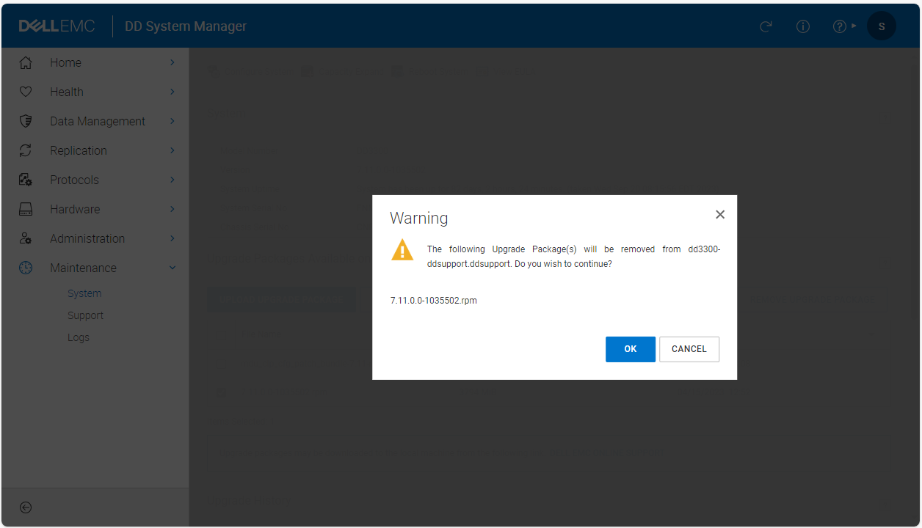Click the refresh icon in the top bar
Image resolution: width=922 pixels, height=528 pixels.
(x=766, y=26)
